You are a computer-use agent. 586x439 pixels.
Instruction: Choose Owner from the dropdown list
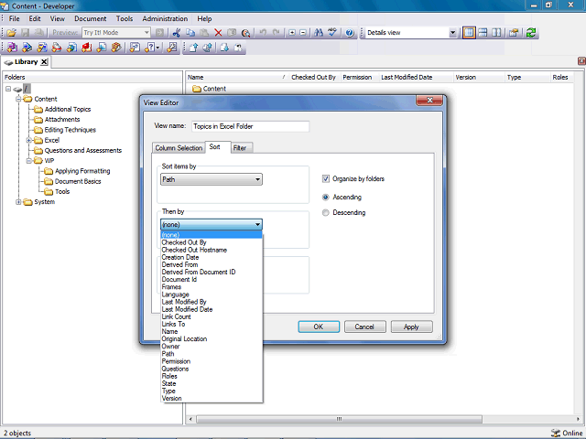tap(212, 347)
